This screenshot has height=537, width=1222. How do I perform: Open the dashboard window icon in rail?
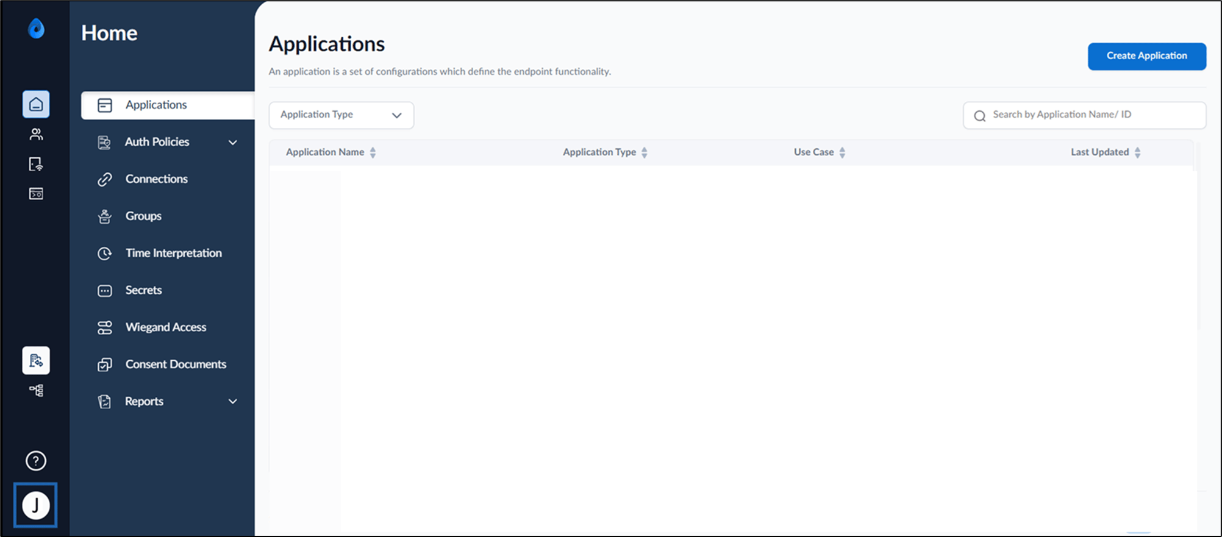point(36,194)
